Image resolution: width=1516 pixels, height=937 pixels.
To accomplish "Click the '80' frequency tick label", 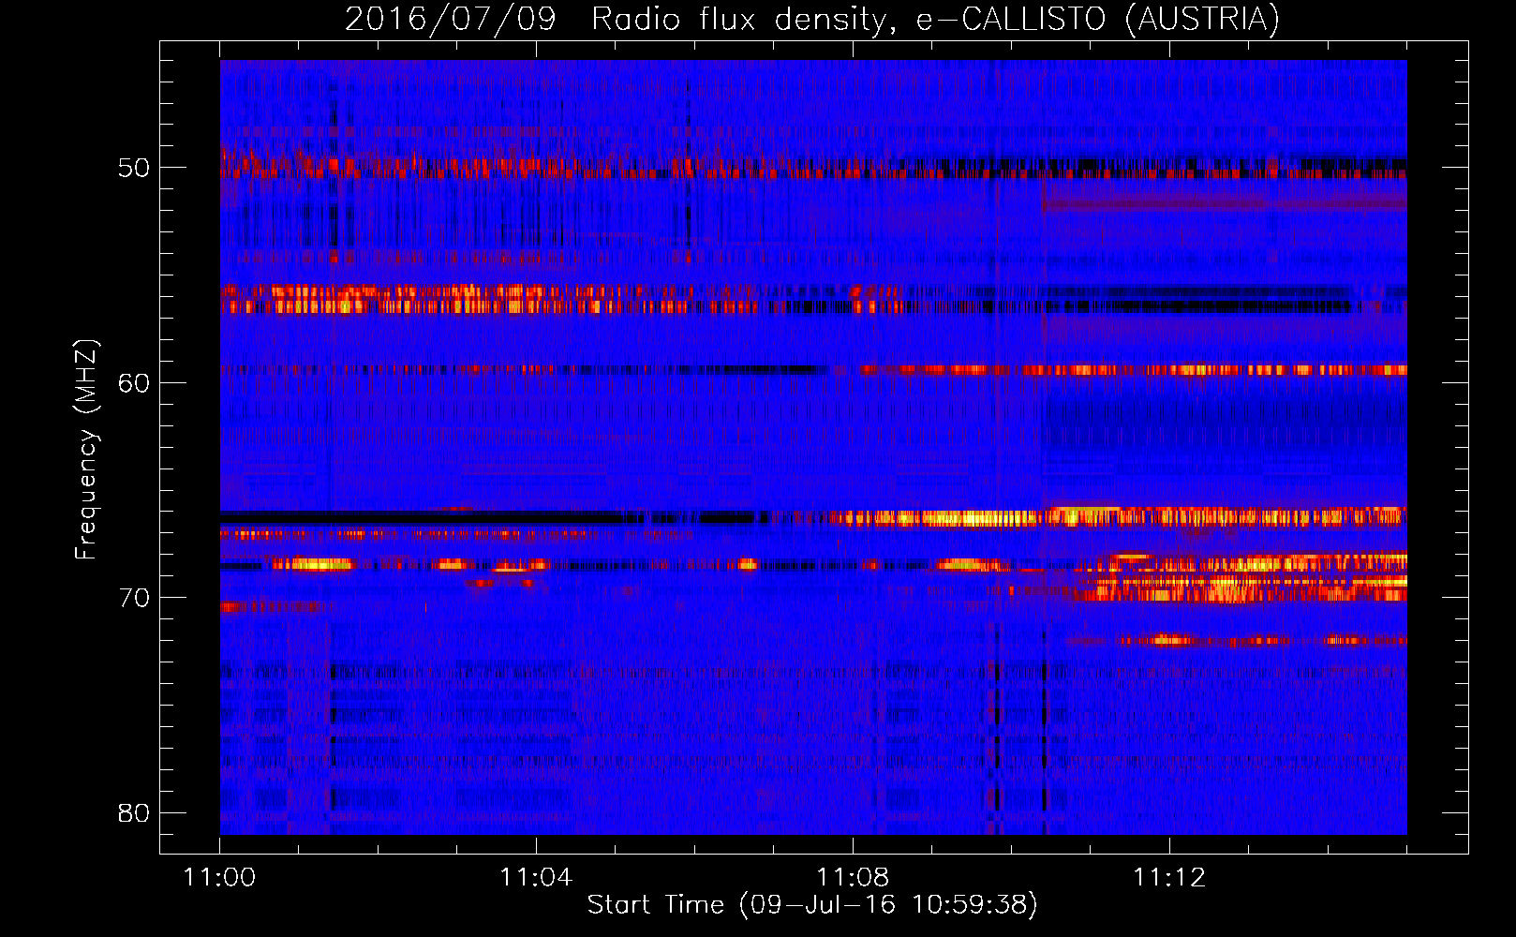I will pyautogui.click(x=134, y=812).
